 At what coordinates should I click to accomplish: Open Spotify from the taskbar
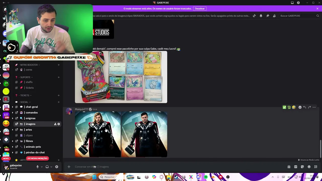[x=206, y=177]
